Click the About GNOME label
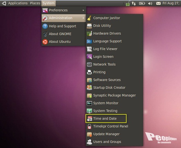Image resolution: width=181 pixels, height=148 pixels. tap(60, 34)
